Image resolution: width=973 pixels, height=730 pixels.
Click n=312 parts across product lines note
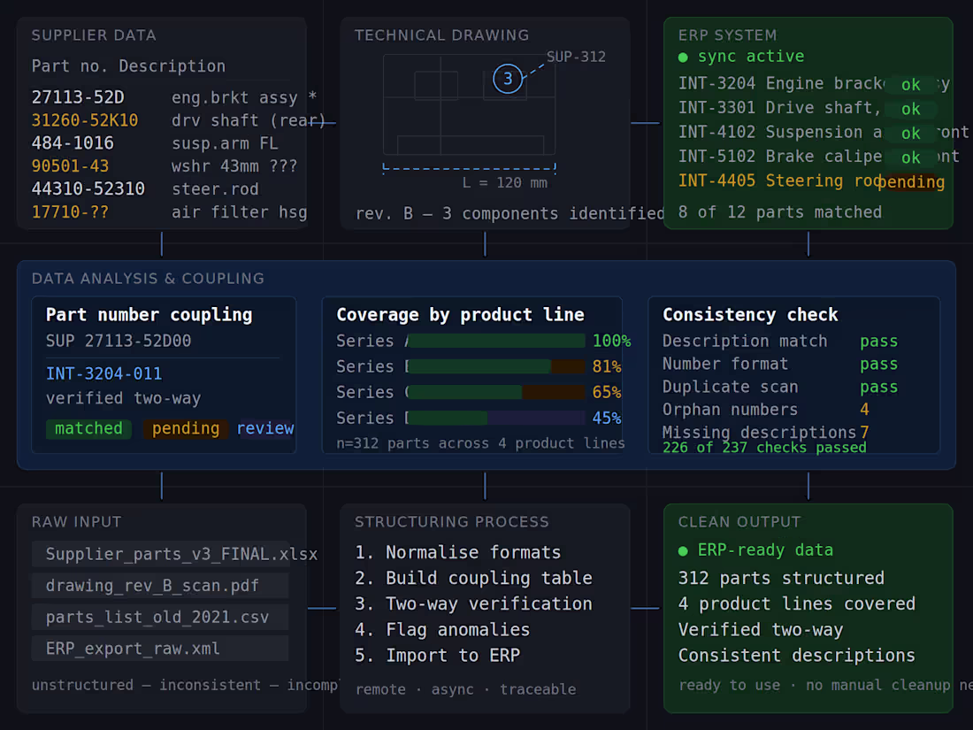[480, 443]
